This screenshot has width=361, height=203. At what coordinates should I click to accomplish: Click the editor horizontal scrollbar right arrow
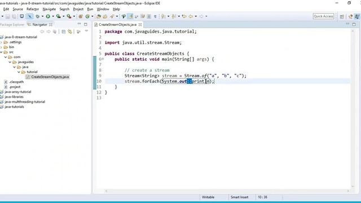pos(348,191)
